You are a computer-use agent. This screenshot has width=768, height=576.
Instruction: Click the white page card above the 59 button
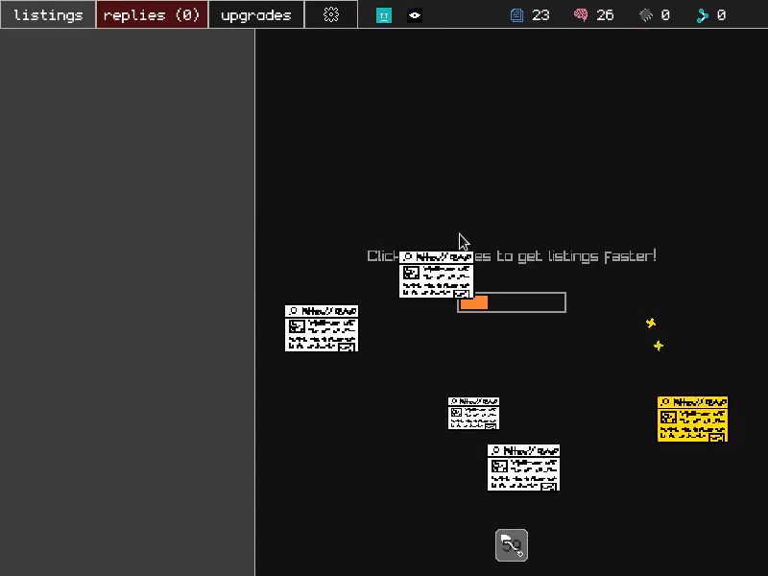pyautogui.click(x=523, y=468)
